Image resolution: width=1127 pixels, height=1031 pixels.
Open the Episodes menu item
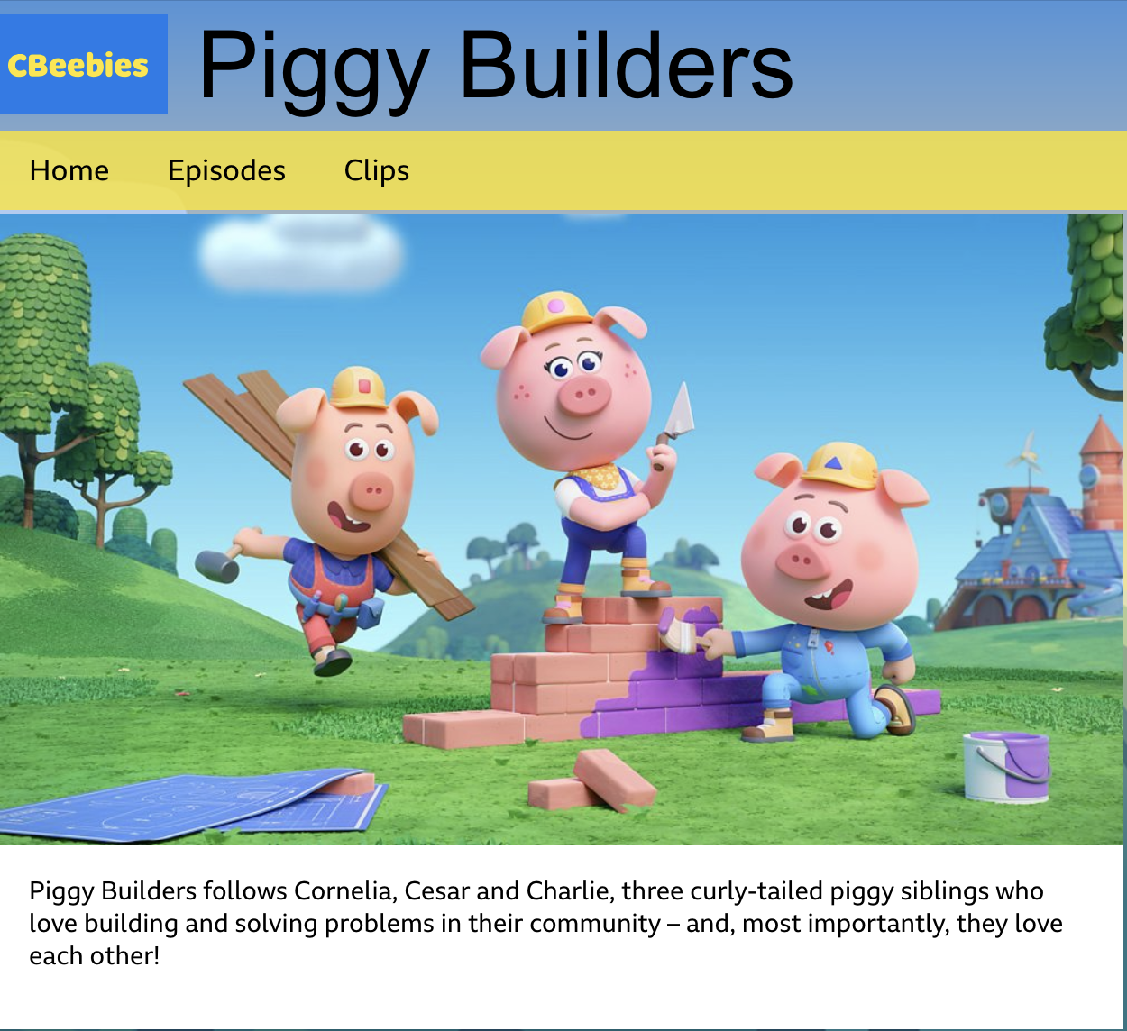[226, 170]
